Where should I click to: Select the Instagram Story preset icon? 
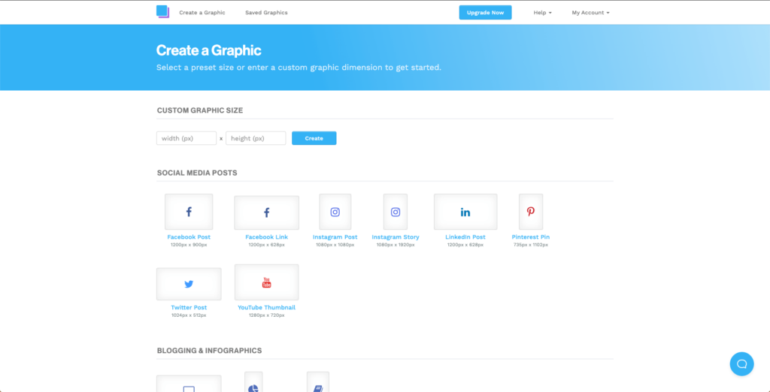[x=396, y=212]
